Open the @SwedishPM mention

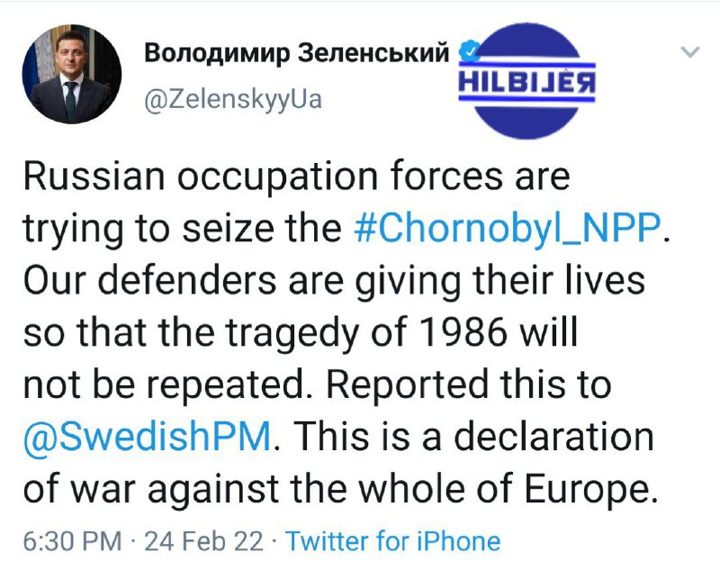pyautogui.click(x=147, y=436)
